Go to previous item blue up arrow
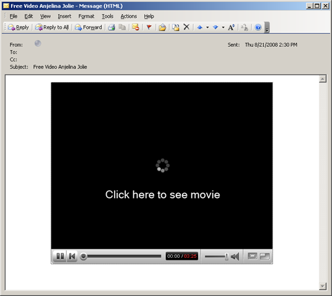This screenshot has width=332, height=296. (x=200, y=27)
